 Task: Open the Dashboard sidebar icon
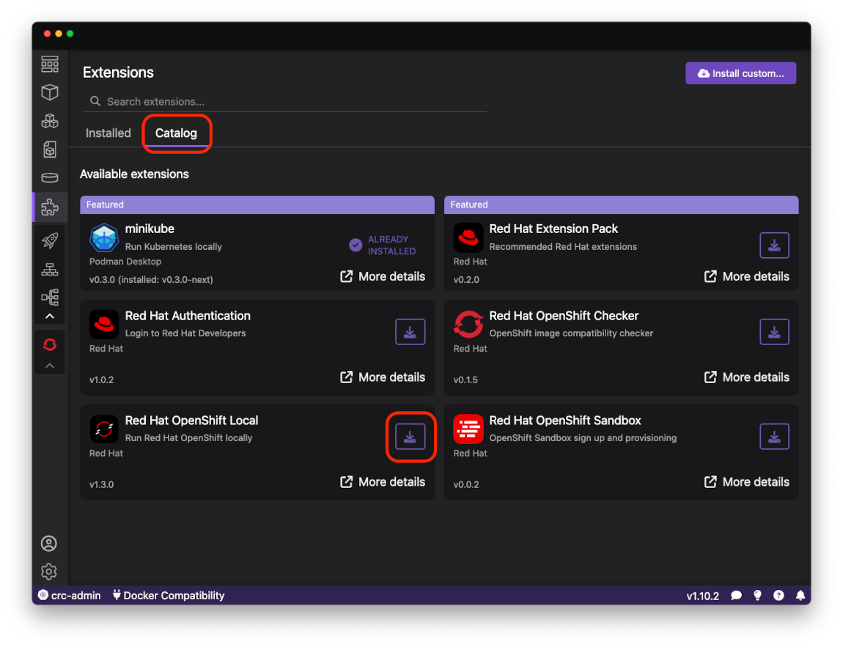point(50,64)
